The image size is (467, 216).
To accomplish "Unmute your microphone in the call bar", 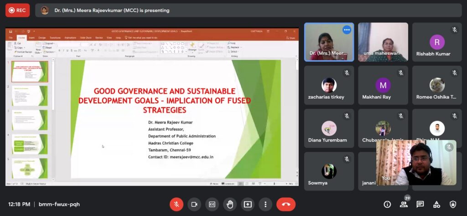I will coord(176,205).
